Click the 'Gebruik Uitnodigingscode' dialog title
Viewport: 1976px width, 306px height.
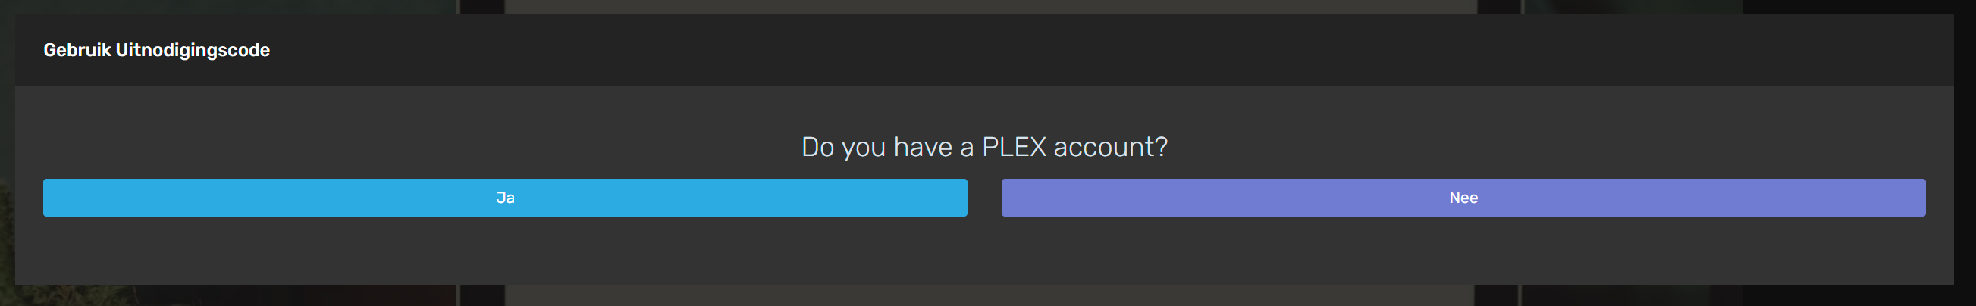coord(156,51)
